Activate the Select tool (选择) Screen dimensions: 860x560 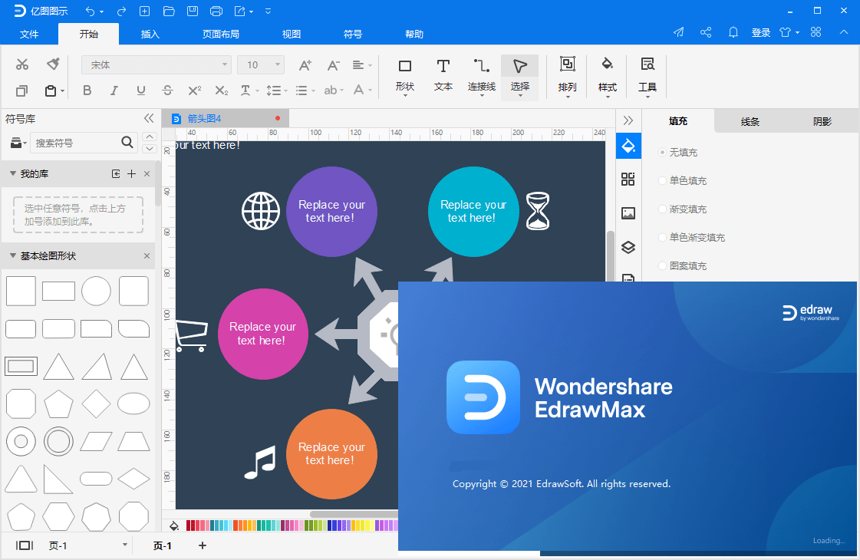(x=520, y=76)
